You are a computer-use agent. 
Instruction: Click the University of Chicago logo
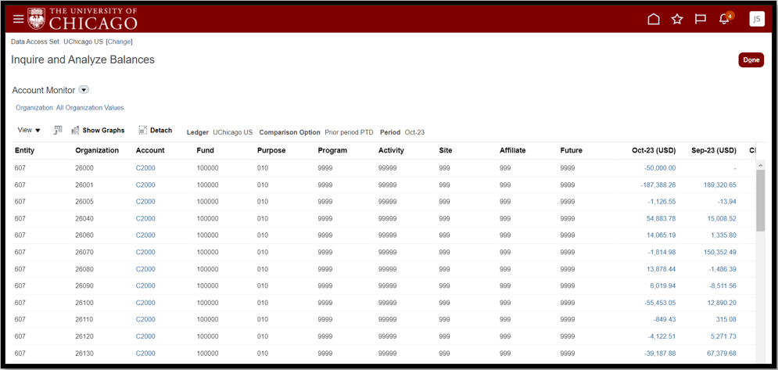click(82, 19)
